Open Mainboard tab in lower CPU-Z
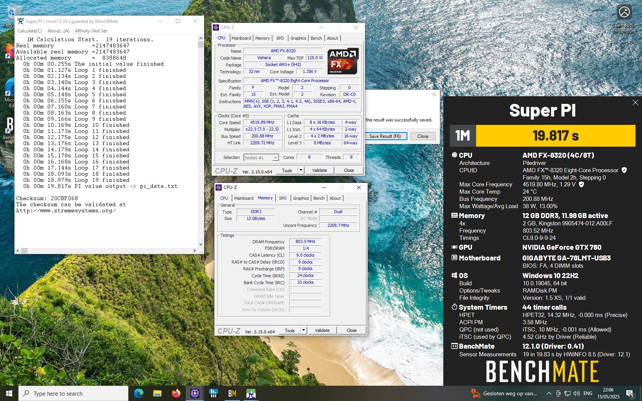Viewport: 642px width, 401px height. 244,198
